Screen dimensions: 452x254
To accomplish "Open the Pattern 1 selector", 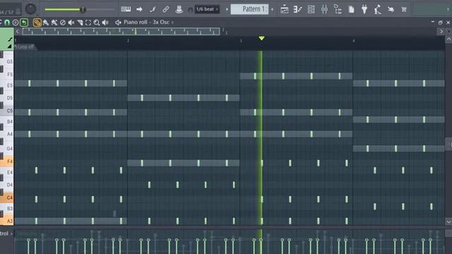I will point(249,9).
